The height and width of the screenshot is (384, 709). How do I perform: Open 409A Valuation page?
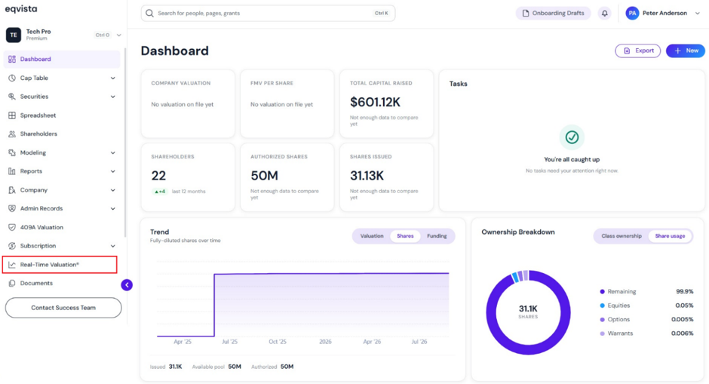pos(62,227)
